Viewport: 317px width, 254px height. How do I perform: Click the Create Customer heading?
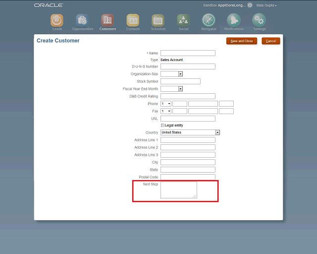tap(58, 41)
